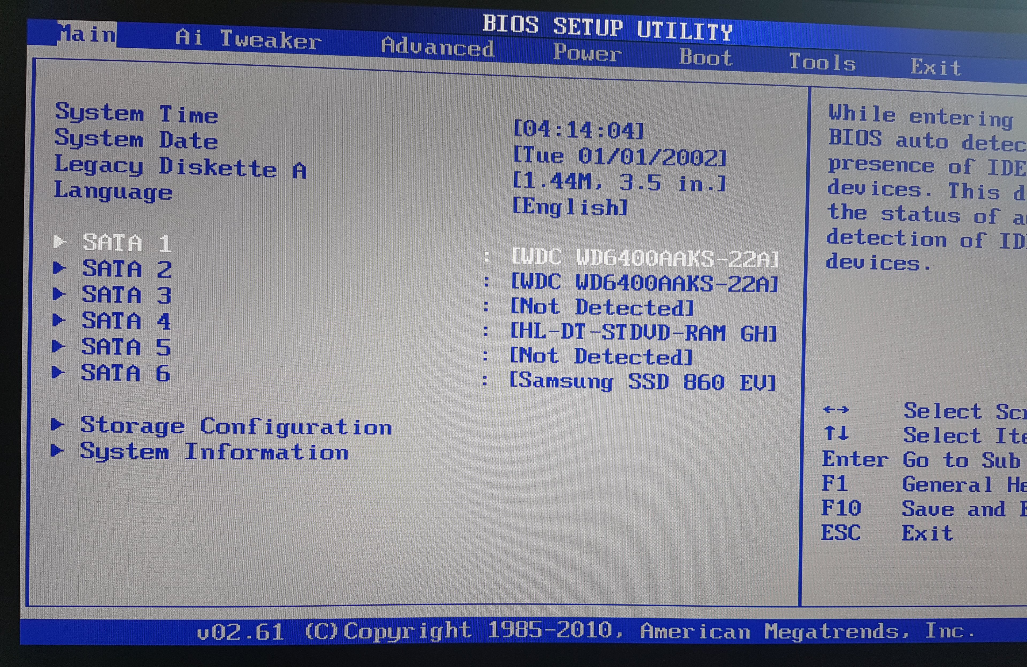The width and height of the screenshot is (1027, 667).
Task: Click the triangle beside SATA 4
Action: [59, 320]
